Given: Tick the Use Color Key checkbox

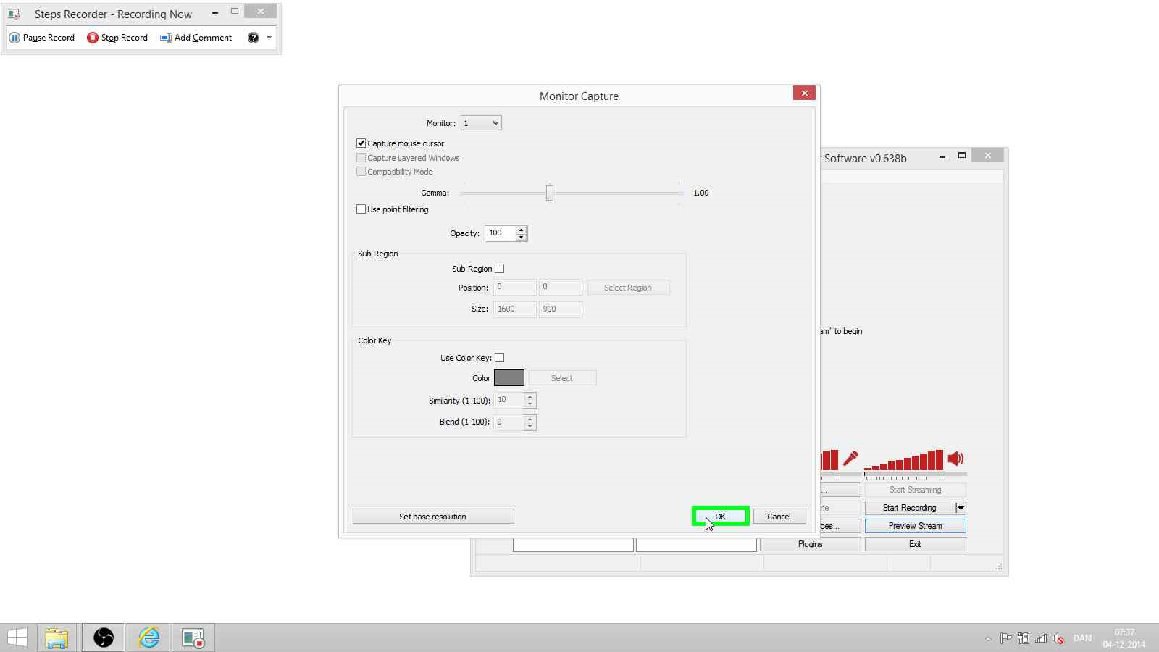Looking at the screenshot, I should [x=499, y=358].
